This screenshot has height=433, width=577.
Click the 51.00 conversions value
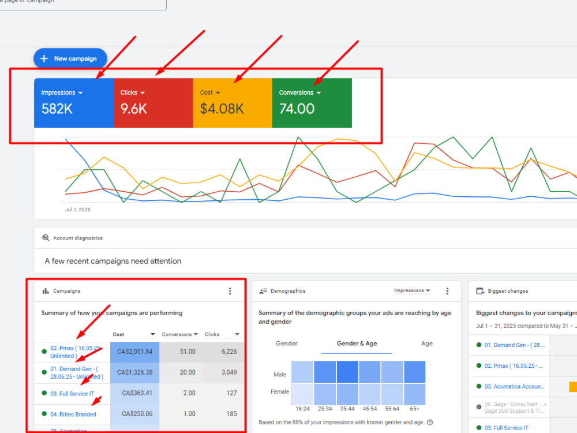point(188,352)
